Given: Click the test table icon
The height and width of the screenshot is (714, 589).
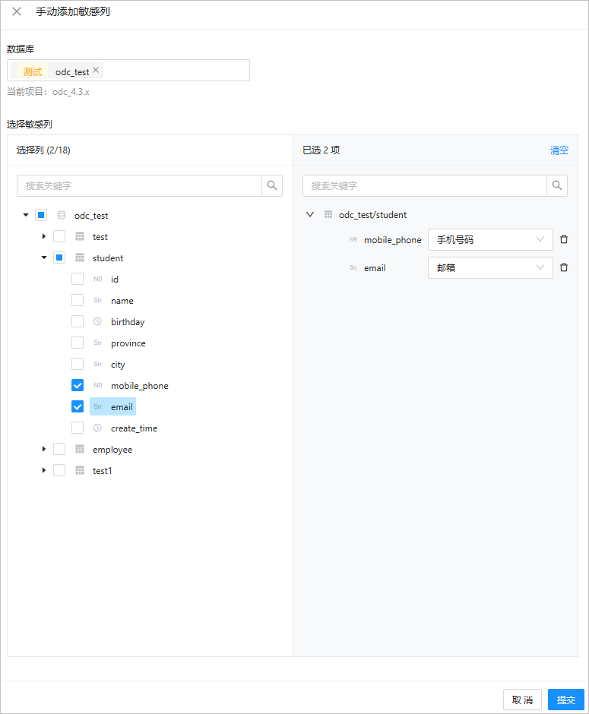Looking at the screenshot, I should (80, 236).
